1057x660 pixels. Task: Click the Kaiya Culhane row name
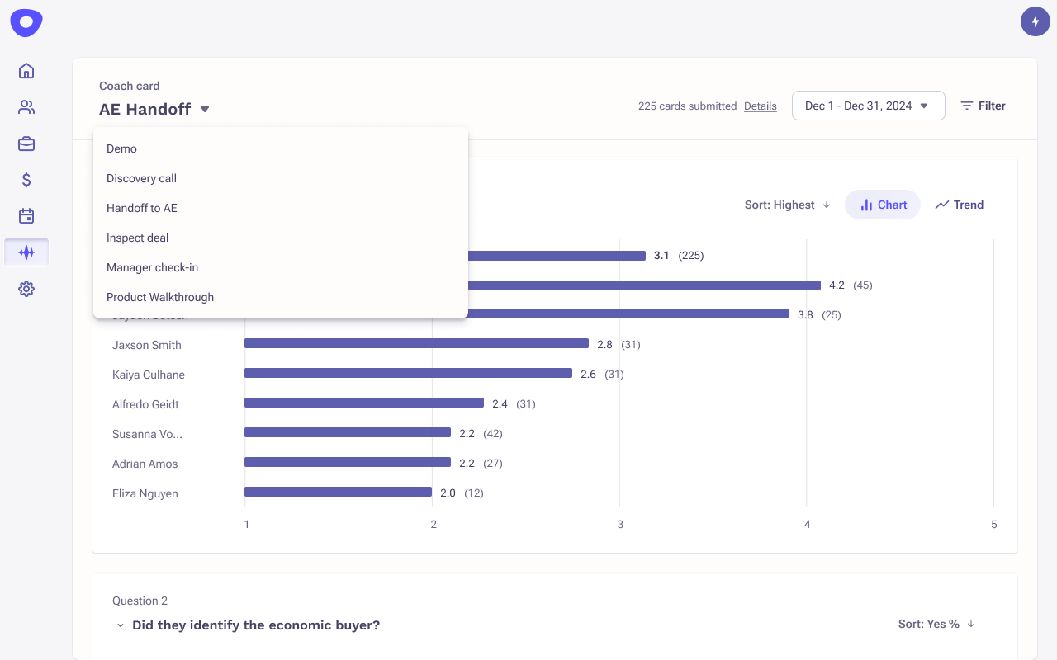pos(149,375)
